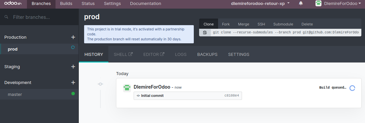The image size is (365, 123).
Task: Click the Staging section header
Action: [x=12, y=67]
